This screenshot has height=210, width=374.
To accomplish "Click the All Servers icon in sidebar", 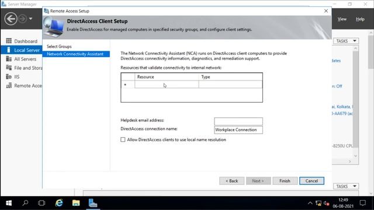I will pos(9,59).
